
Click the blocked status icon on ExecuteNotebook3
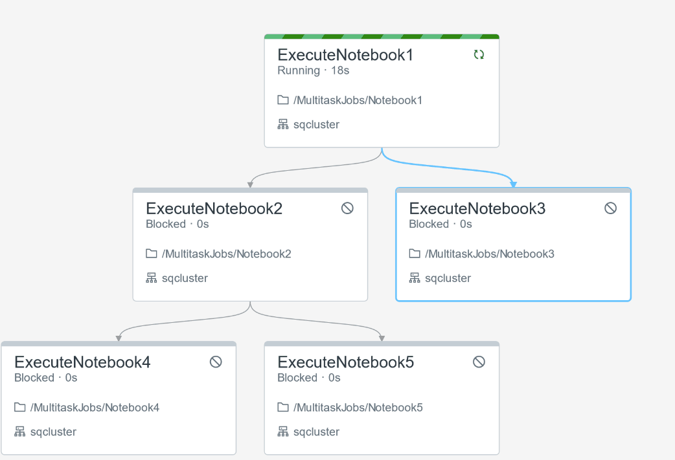[x=610, y=208]
